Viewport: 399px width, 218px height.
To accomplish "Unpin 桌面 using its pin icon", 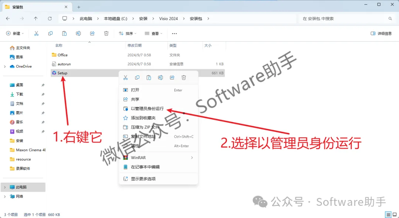I will 43,85.
